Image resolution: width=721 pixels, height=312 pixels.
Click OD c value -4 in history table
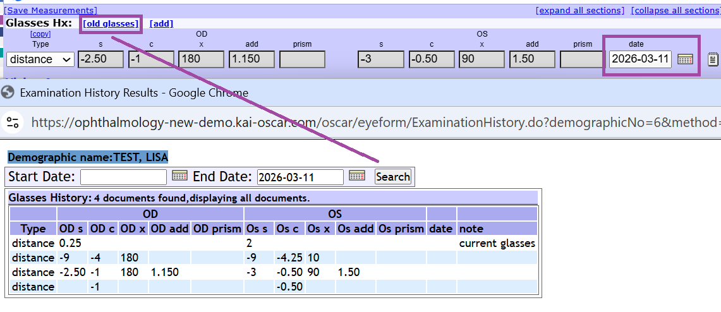(97, 258)
